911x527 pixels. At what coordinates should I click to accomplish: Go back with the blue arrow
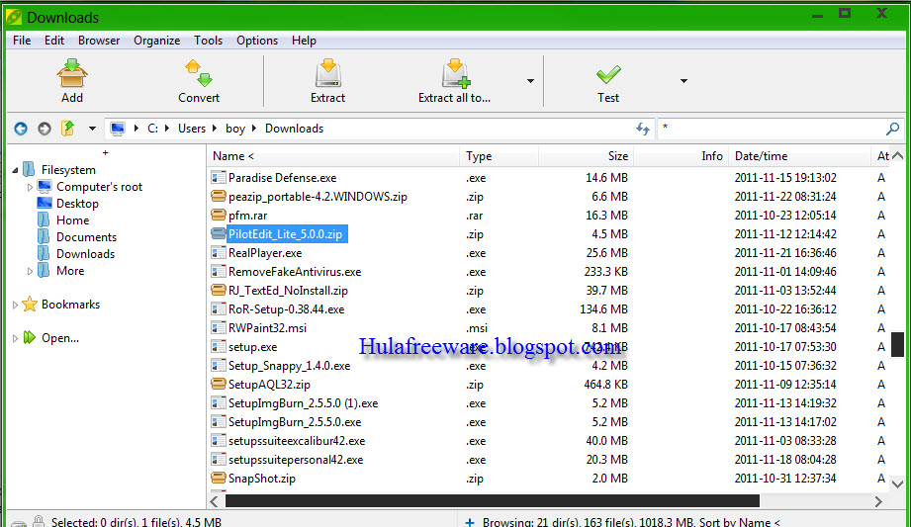(x=21, y=129)
